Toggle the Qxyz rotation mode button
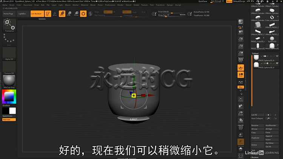Screen dimensions: 283x159 tap(241, 87)
